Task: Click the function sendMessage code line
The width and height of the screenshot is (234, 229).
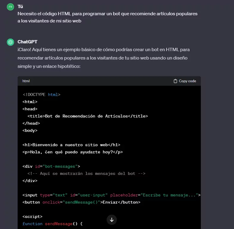Action: tap(52, 224)
